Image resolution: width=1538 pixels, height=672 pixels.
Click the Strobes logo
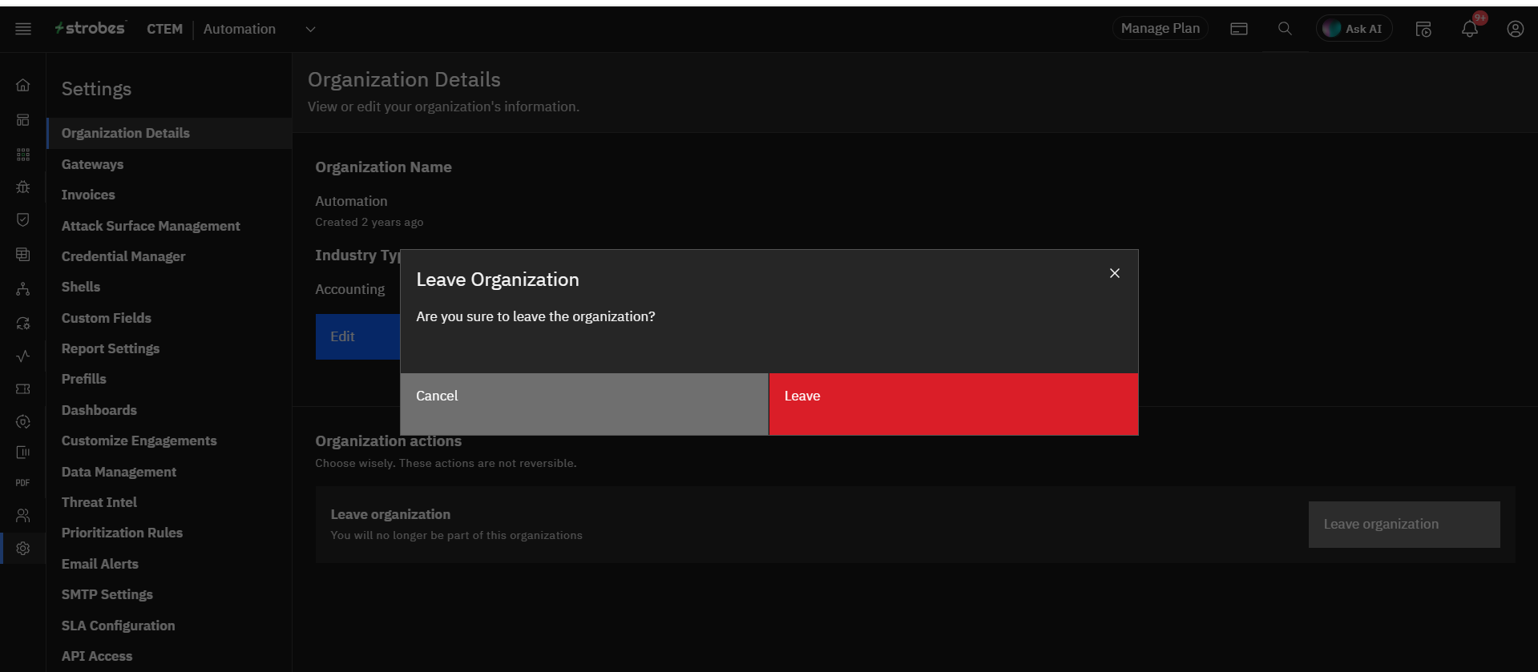click(90, 29)
